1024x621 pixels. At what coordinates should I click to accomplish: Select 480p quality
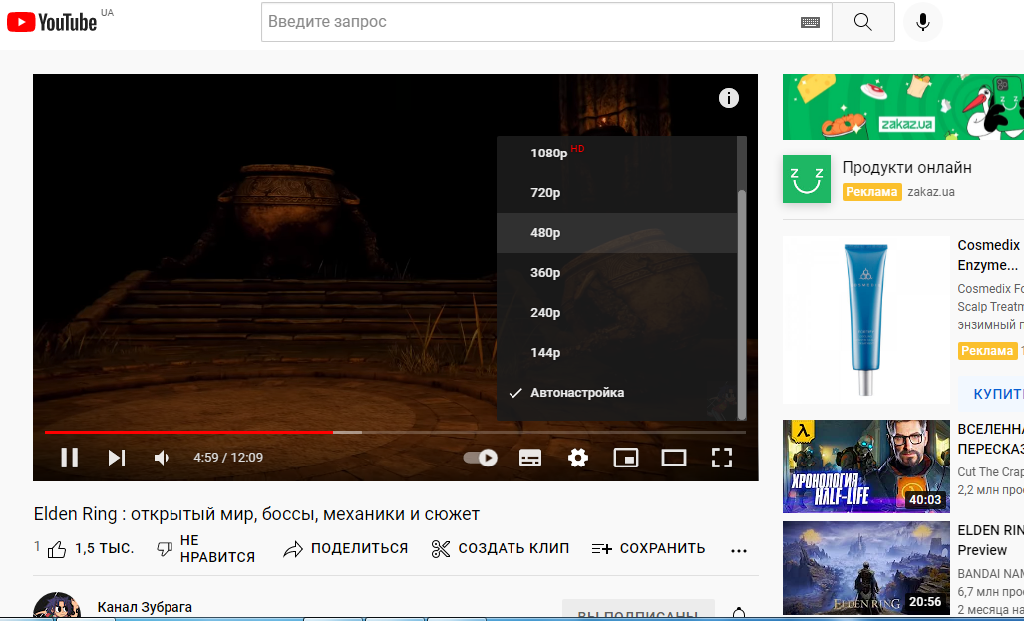616,233
